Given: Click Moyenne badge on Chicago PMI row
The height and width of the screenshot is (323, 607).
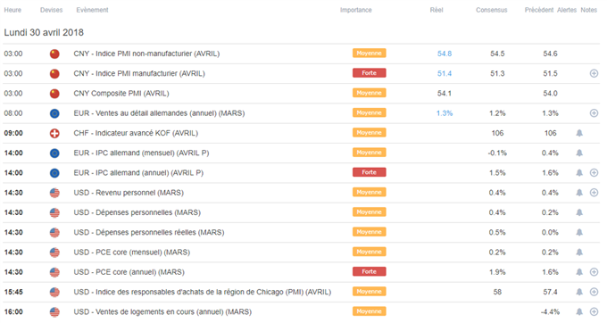Looking at the screenshot, I should tap(369, 292).
